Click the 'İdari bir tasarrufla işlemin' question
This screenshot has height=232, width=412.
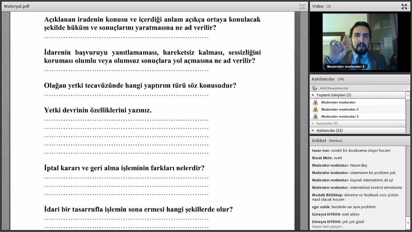click(x=138, y=210)
